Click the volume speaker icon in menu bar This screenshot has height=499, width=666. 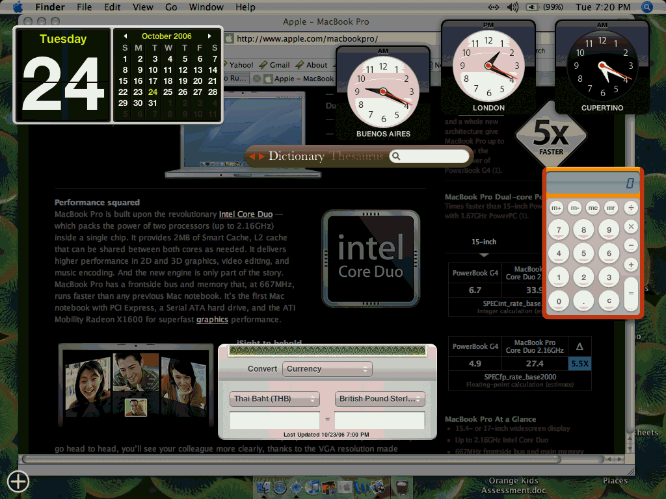(x=513, y=6)
